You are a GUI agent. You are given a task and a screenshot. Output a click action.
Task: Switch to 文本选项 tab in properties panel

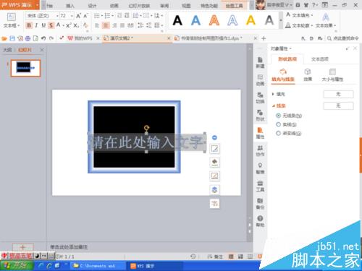pyautogui.click(x=320, y=59)
